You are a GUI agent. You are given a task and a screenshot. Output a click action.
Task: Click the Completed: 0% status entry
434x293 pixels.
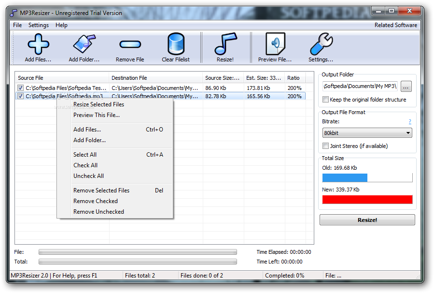click(x=285, y=276)
